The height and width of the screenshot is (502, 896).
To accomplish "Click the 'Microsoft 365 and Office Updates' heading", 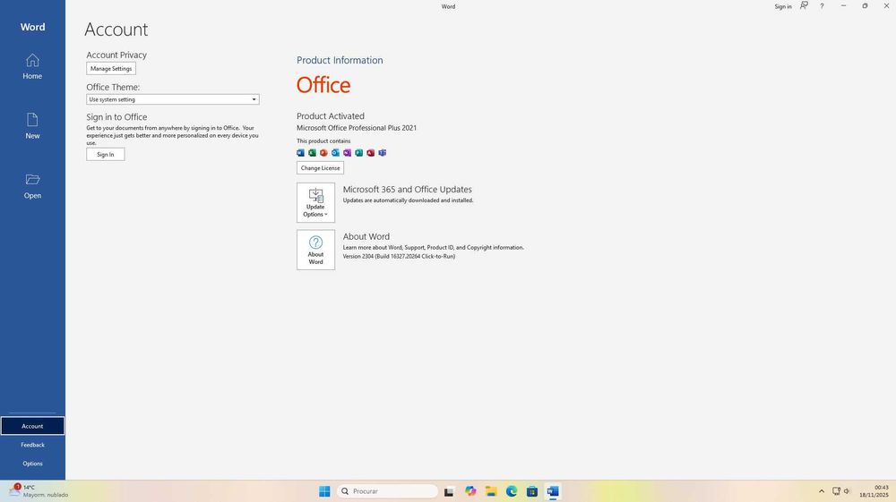I will 408,190.
